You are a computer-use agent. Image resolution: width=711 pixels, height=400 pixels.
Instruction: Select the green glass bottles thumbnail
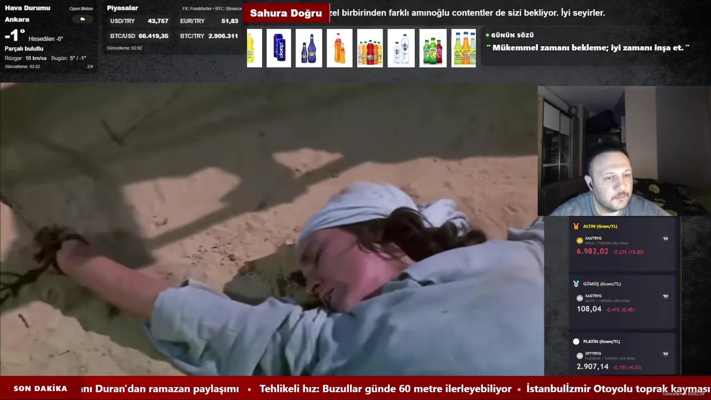pos(433,48)
